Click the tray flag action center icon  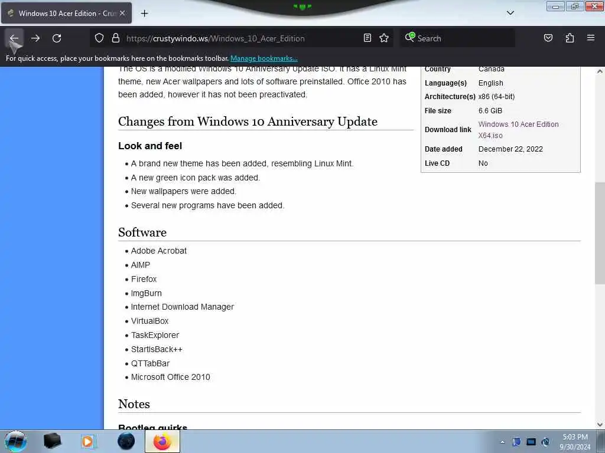tap(516, 442)
